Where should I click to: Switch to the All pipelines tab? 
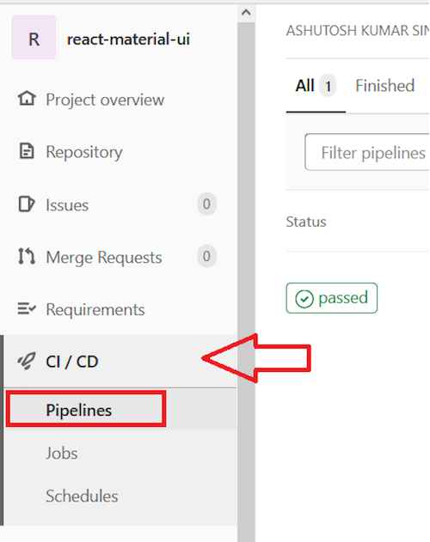tap(304, 85)
